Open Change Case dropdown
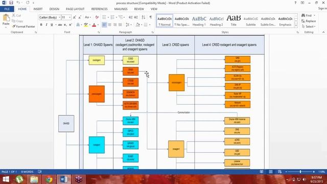The image size is (327, 184). 88,17
